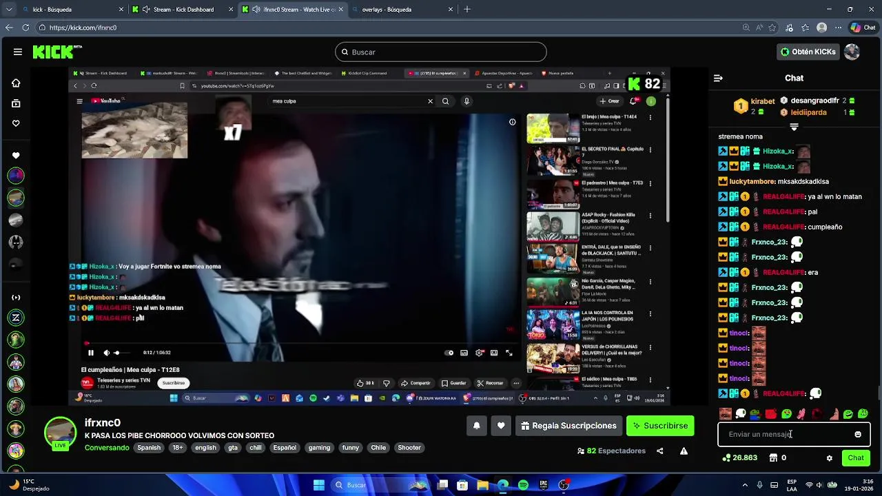This screenshot has height=496, width=882.
Task: Select the gaming tag
Action: (x=319, y=448)
